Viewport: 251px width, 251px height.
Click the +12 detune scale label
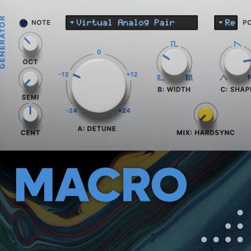132,75
